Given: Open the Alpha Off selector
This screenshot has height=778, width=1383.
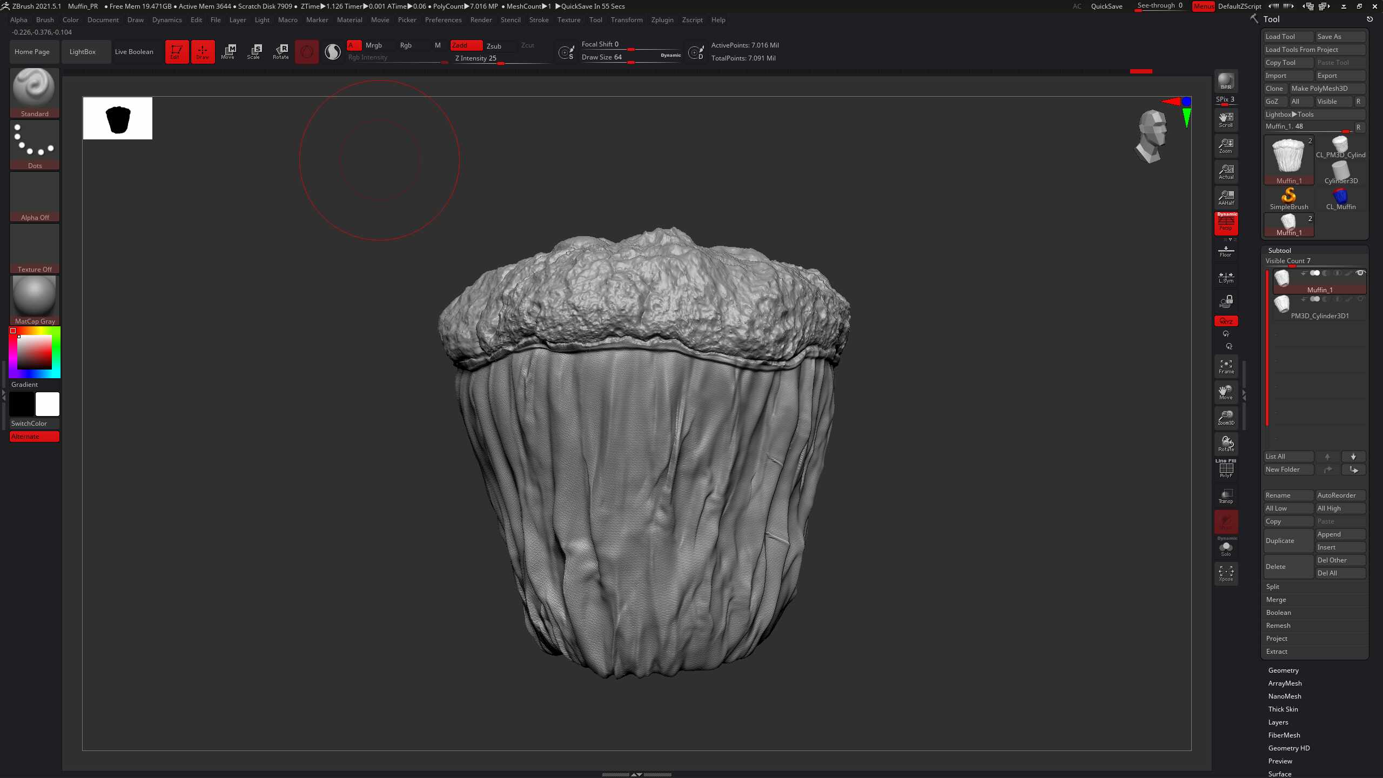Looking at the screenshot, I should click(35, 196).
